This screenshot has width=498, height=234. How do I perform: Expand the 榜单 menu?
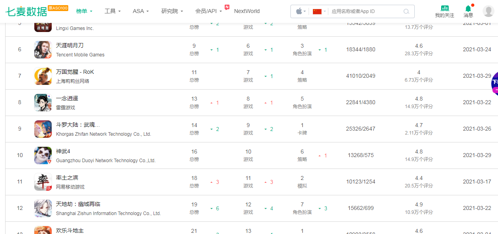84,11
